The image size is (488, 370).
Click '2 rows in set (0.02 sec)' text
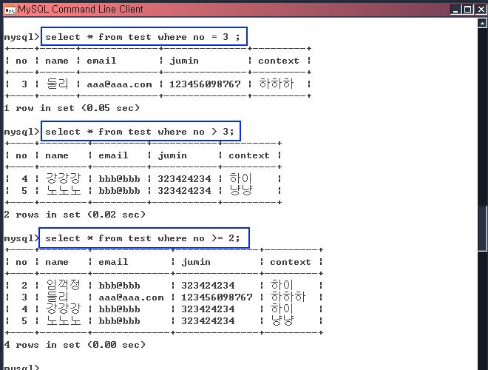tap(75, 215)
